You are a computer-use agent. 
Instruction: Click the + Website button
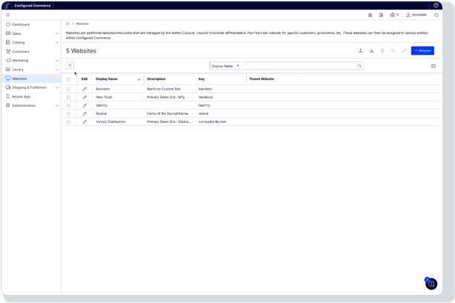[422, 50]
